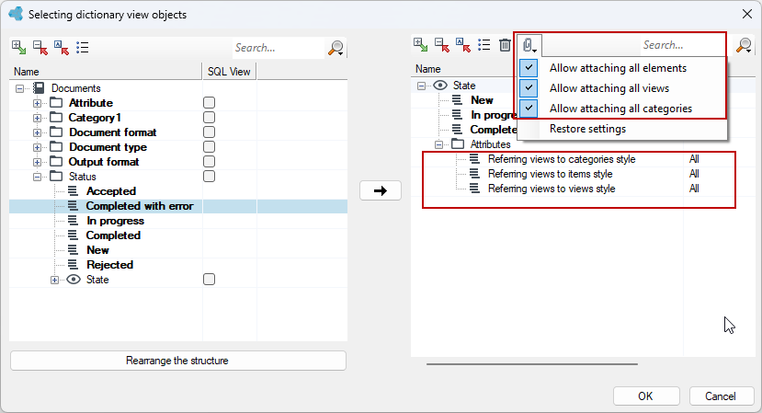Collapse the Attributes node in right panel

pos(438,144)
